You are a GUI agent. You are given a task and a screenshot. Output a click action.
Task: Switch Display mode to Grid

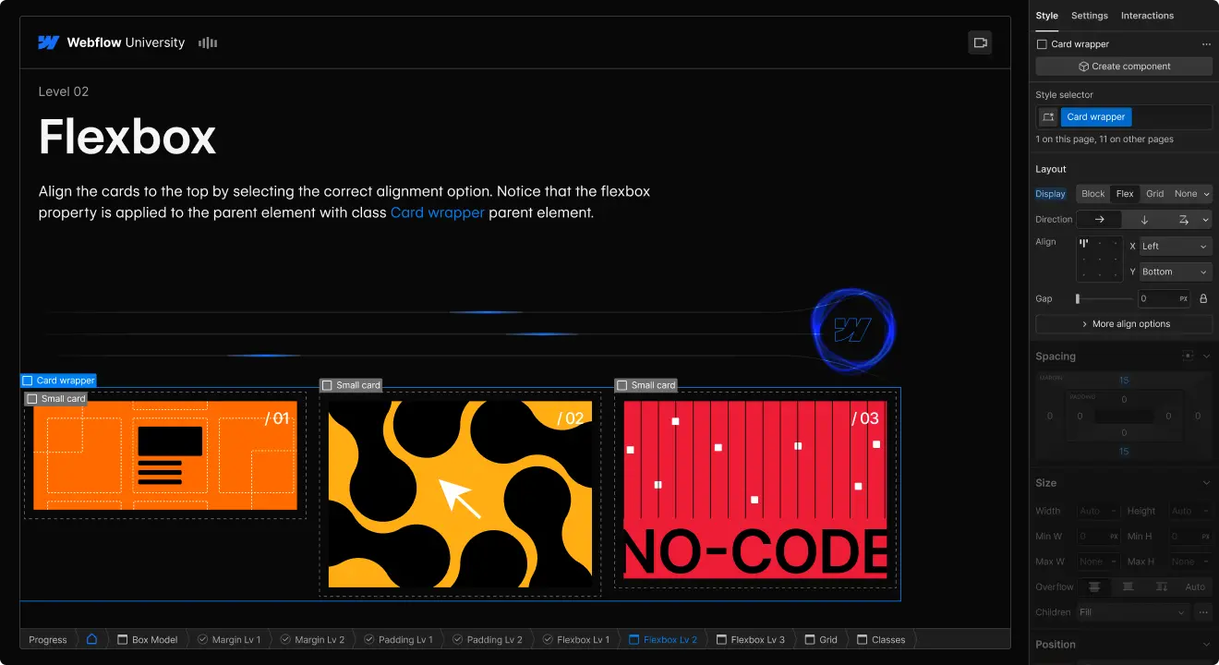coord(1154,193)
